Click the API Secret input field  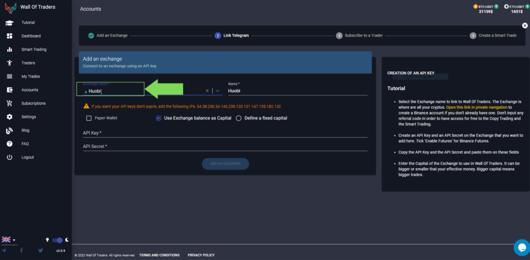pos(225,147)
